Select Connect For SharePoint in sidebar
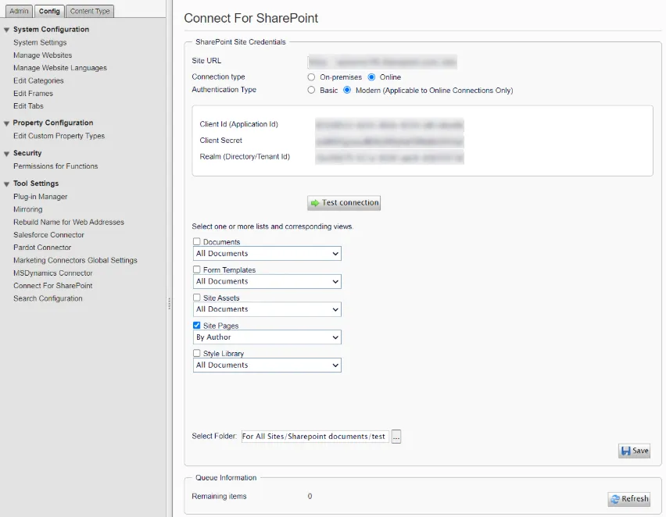Screen dimensions: 666x517 tap(53, 286)
